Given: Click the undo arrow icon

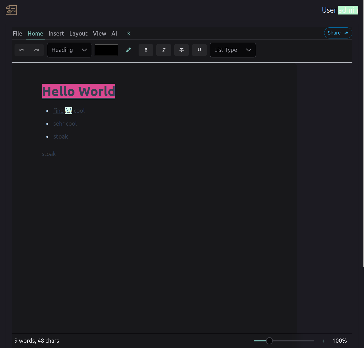Looking at the screenshot, I should tap(22, 50).
